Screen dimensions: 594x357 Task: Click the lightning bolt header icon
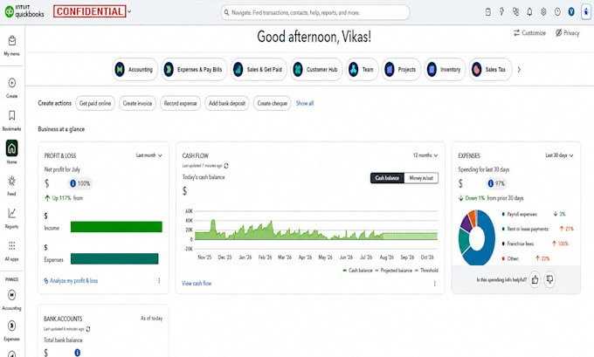[501, 12]
